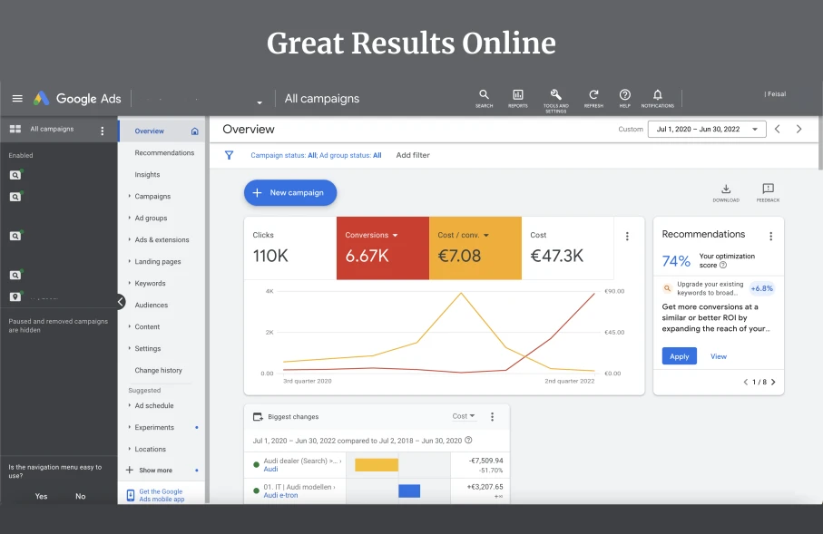Select the Clicks metric tile
823x534 pixels.
point(290,248)
